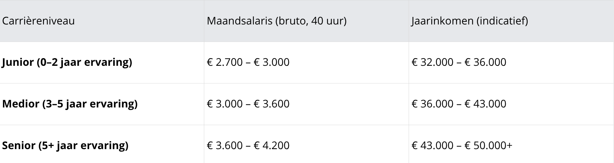Click the € 32.000 amount
This screenshot has width=614, height=163.
[x=432, y=62]
